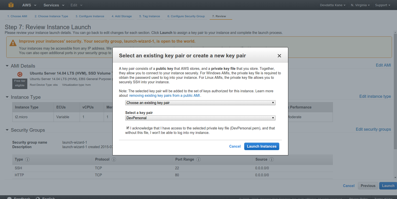The image size is (397, 199).
Task: Open the DevPersonal key pair dropdown
Action: 200,118
